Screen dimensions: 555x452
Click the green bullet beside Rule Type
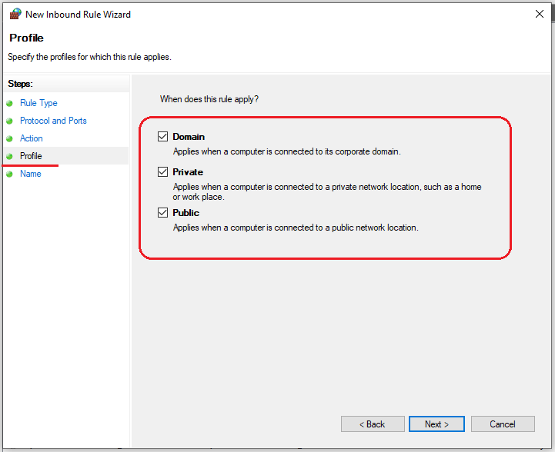point(9,104)
